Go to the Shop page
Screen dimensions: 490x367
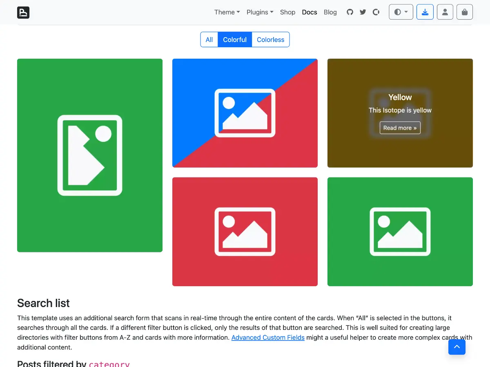287,12
